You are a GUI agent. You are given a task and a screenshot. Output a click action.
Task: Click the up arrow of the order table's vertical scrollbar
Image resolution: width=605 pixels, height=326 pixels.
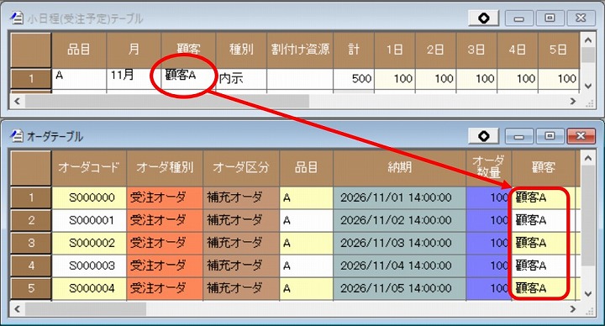point(588,157)
